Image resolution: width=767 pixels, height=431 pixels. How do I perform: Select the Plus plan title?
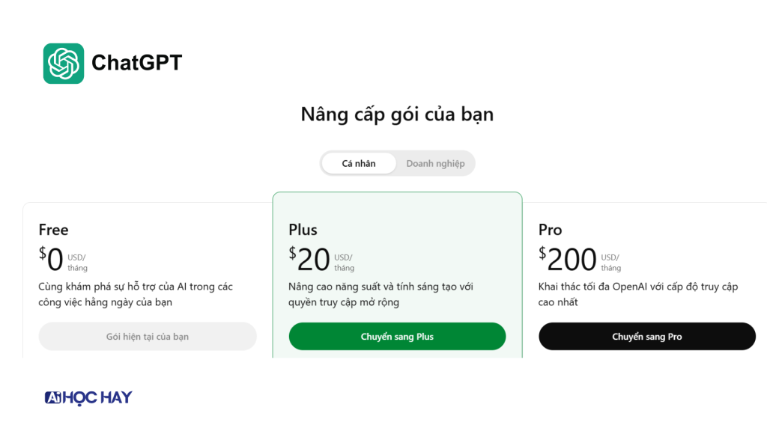pos(303,230)
